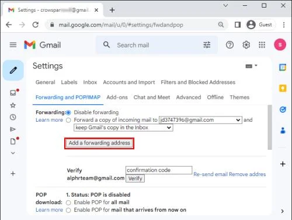
Task: Go forward in the browser
Action: click(22, 25)
